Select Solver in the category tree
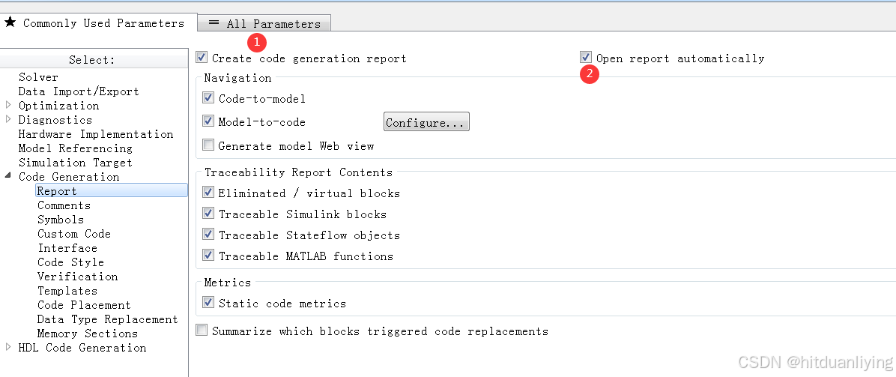Viewport: 896px width, 377px height. pos(38,76)
